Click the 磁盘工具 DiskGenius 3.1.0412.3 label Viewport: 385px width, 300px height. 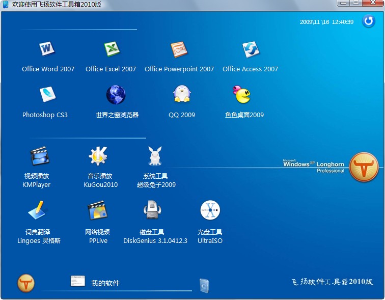tap(155, 236)
